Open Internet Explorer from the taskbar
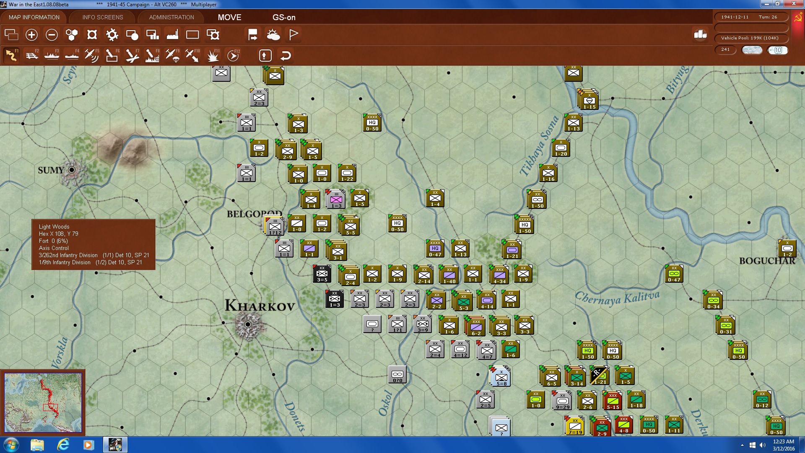The height and width of the screenshot is (453, 805). click(63, 445)
